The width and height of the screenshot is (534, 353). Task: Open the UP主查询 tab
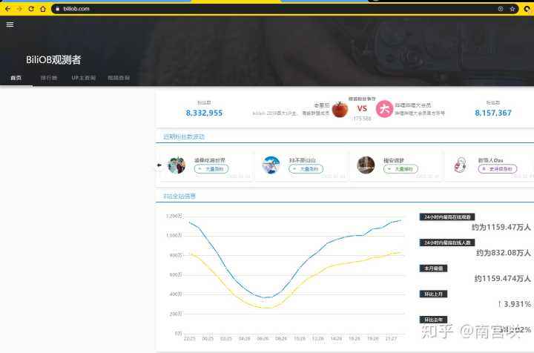83,78
